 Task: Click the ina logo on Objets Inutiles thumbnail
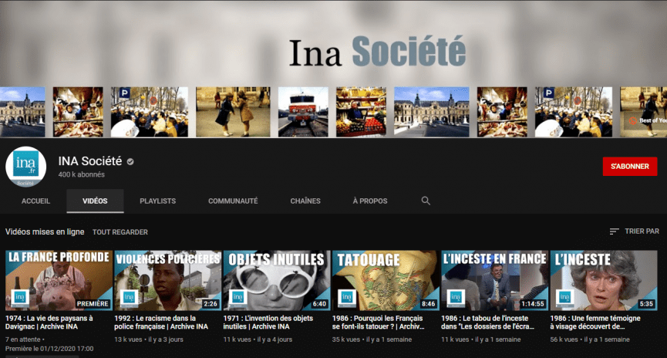[x=237, y=297]
